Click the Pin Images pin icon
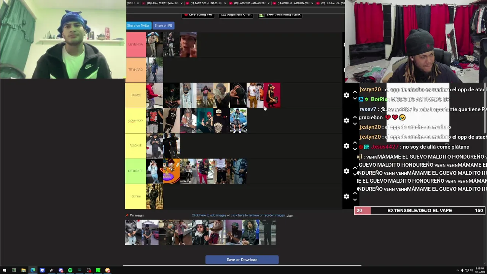 [x=127, y=215]
